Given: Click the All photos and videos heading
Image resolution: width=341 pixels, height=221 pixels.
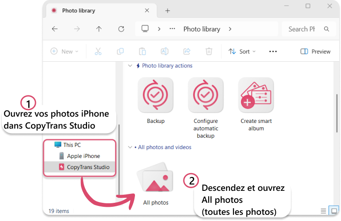Looking at the screenshot, I should coord(165,147).
